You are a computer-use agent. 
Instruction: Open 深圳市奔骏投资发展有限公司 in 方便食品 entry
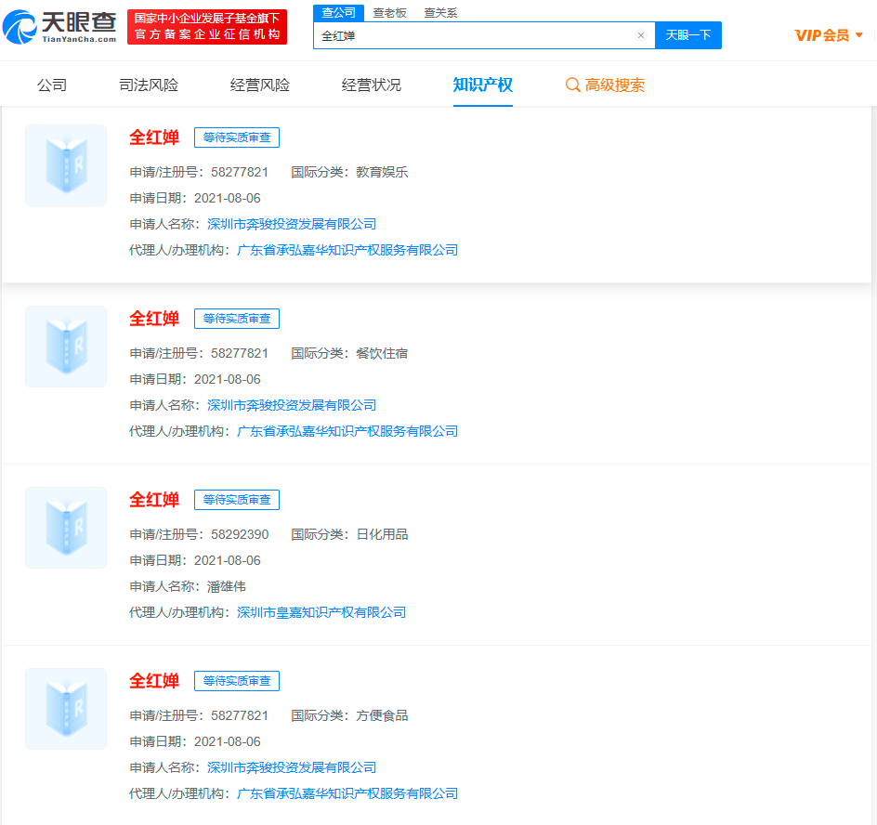click(x=292, y=768)
